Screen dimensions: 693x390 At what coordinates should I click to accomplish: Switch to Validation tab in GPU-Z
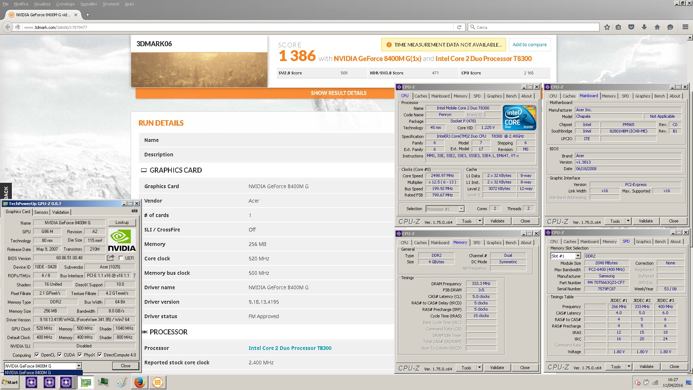tap(60, 212)
